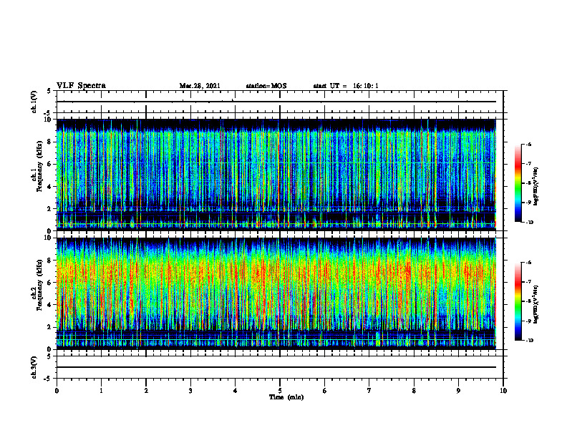The image size is (567, 438).
Task: Click the '-6' label on ch.1 colorbar
Action: 529,145
